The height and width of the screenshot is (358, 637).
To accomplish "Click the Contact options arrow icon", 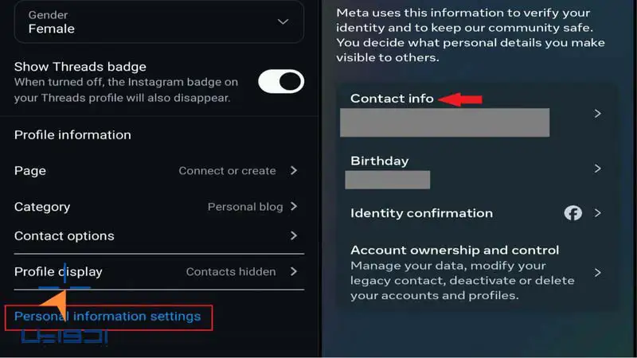I will (294, 235).
